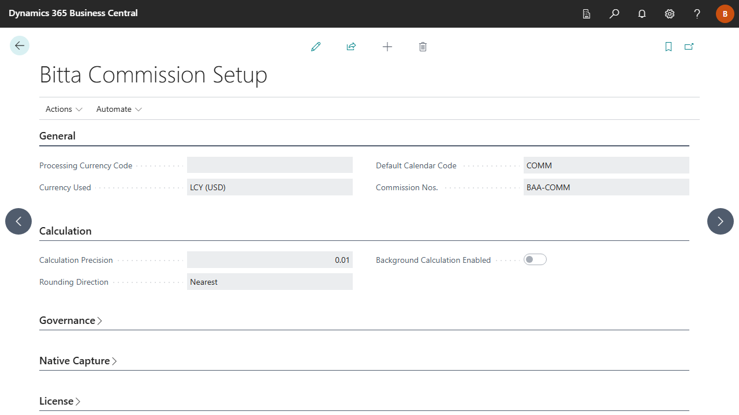This screenshot has height=415, width=739.
Task: Expand the License section
Action: coord(59,401)
